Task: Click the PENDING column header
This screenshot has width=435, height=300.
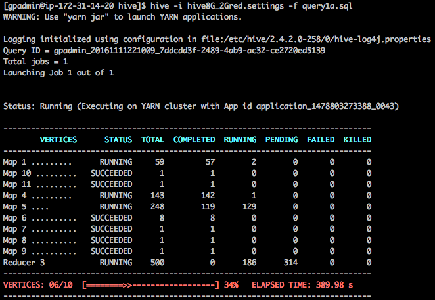Action: (282, 139)
